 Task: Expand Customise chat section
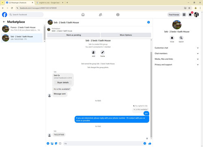177,48
